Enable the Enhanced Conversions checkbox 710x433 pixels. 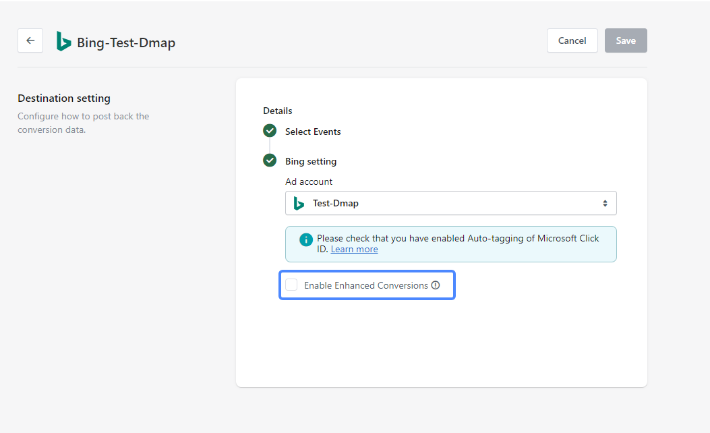point(291,285)
